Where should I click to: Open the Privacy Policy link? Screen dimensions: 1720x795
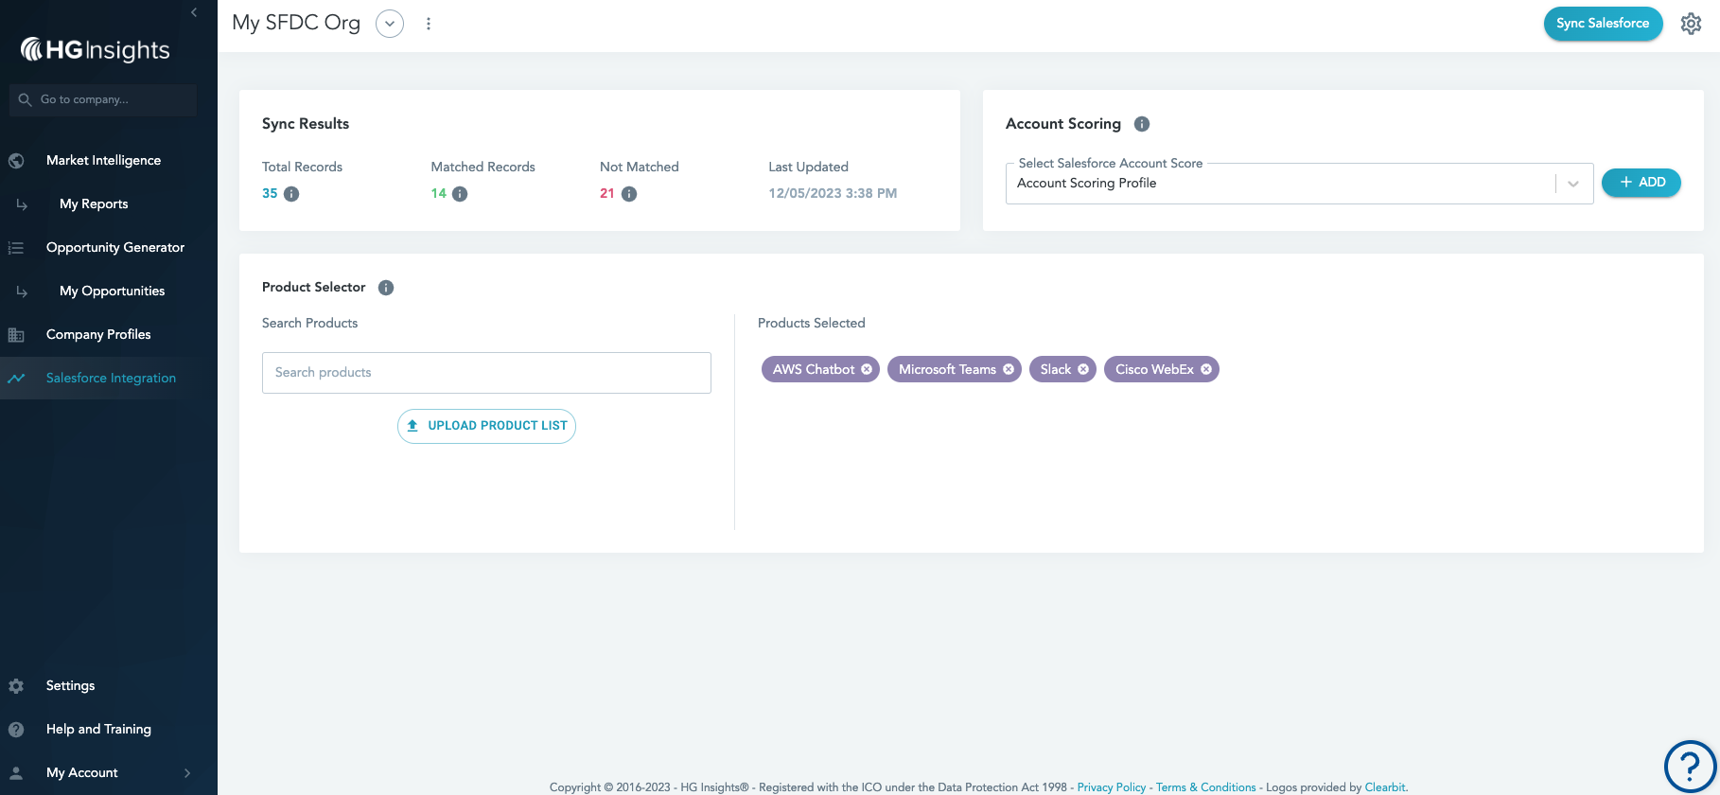point(1112,787)
